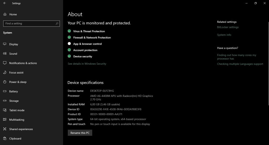The height and width of the screenshot is (145, 269).
Task: Click the Sound speaker icon
Action: (5, 54)
